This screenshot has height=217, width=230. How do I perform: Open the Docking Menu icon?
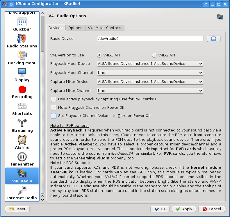click(x=22, y=56)
